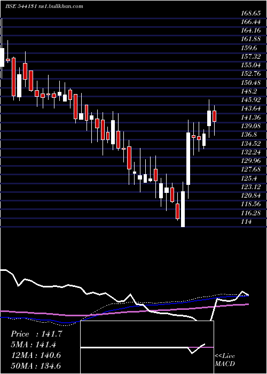Click the 164.16 price level label

[x=251, y=30]
